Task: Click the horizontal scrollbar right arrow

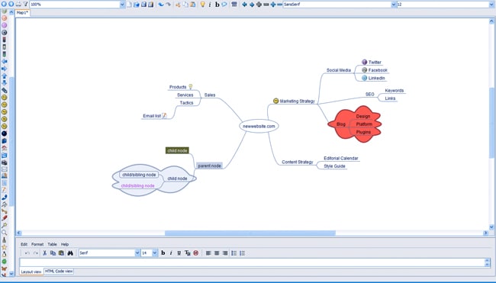Action: point(485,233)
